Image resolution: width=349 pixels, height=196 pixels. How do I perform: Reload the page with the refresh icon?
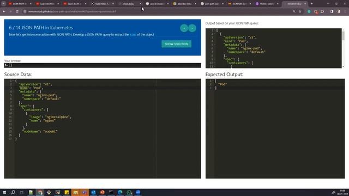point(17,11)
